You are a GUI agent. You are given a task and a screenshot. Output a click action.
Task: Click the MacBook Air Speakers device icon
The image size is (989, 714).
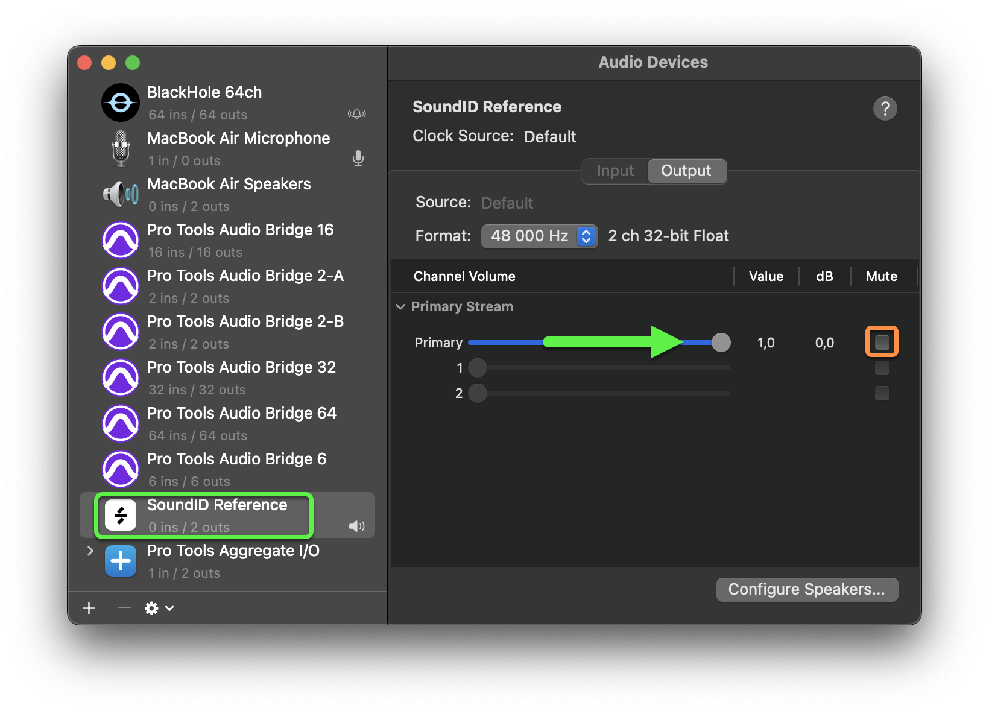(121, 194)
